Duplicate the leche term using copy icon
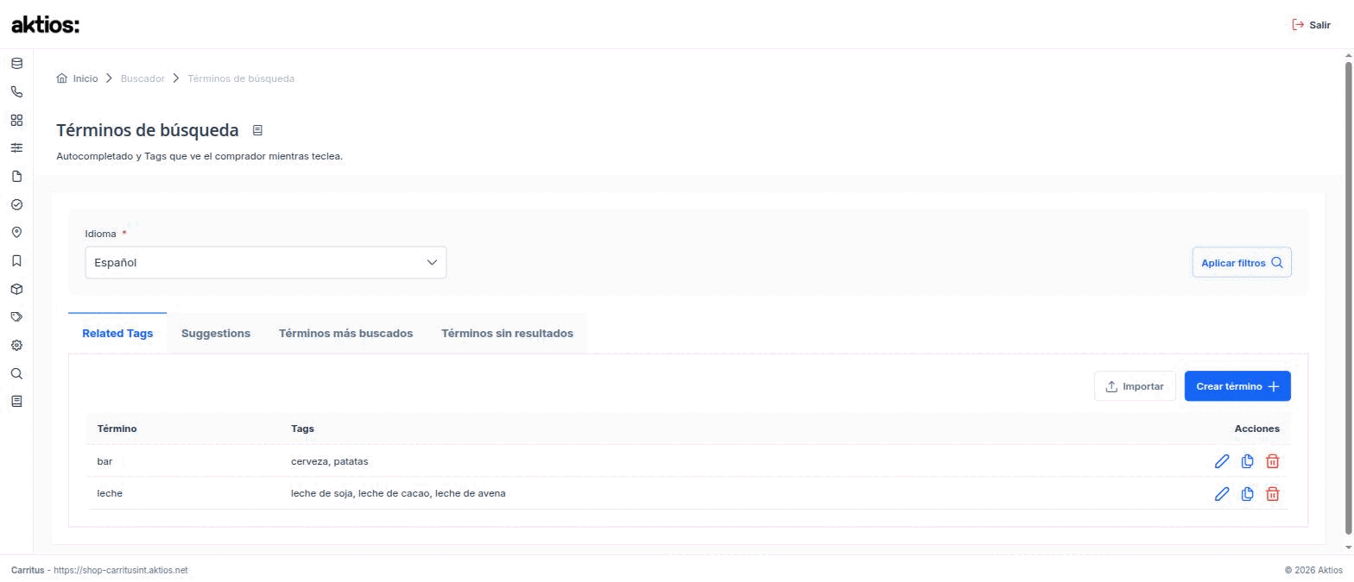Screen dimensions: 1354x582 1247,494
